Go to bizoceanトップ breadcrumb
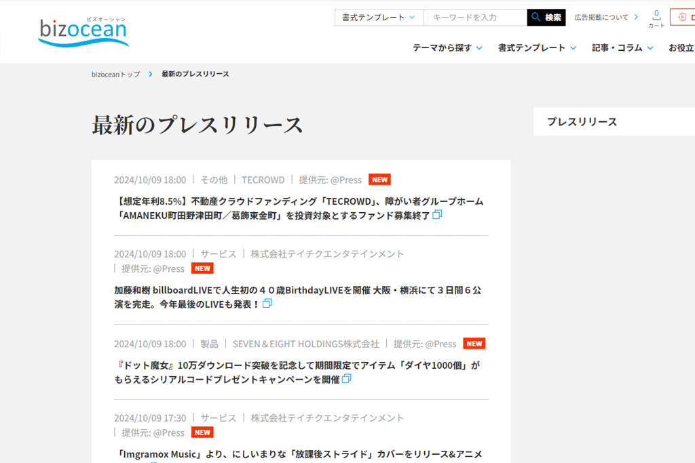695x463 pixels. point(115,75)
